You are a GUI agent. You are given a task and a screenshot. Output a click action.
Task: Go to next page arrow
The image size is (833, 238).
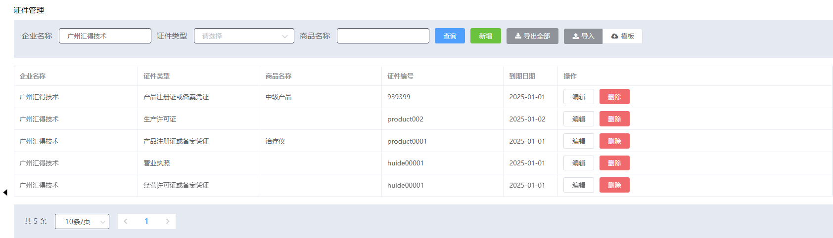pyautogui.click(x=168, y=221)
